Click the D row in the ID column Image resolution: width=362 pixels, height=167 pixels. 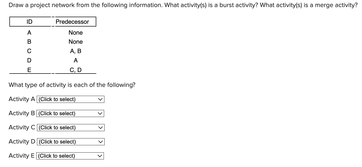coord(29,60)
